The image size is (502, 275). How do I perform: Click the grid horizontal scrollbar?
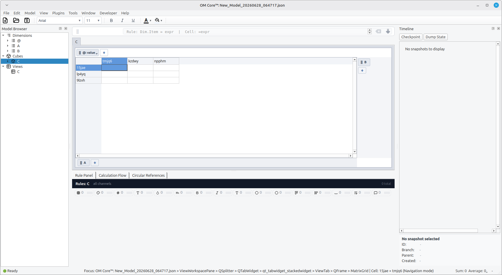[x=214, y=156]
